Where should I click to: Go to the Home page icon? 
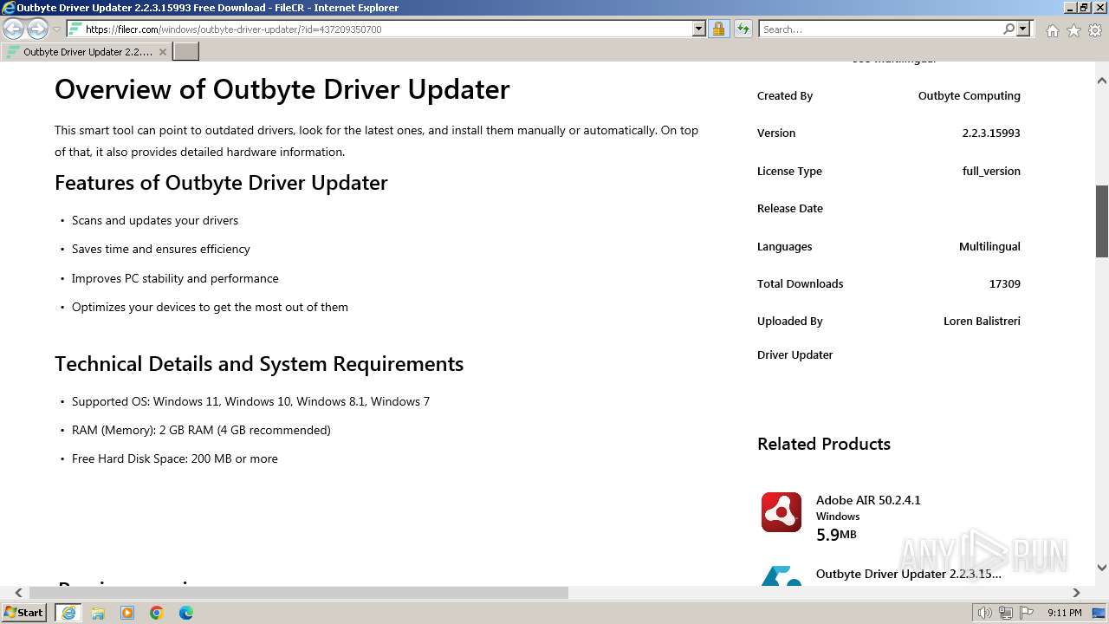(1052, 30)
